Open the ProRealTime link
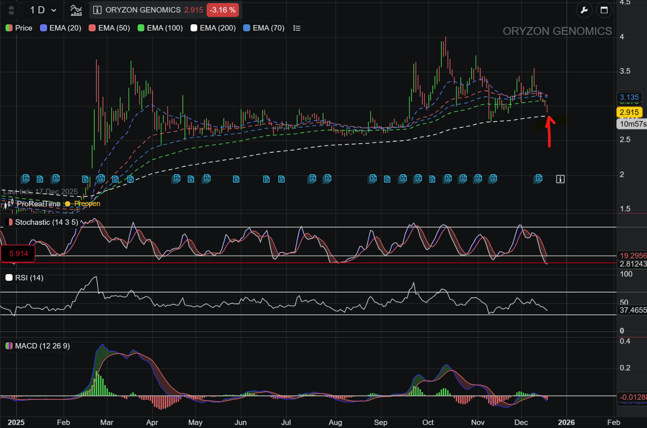Image resolution: width=647 pixels, height=428 pixels. 38,204
